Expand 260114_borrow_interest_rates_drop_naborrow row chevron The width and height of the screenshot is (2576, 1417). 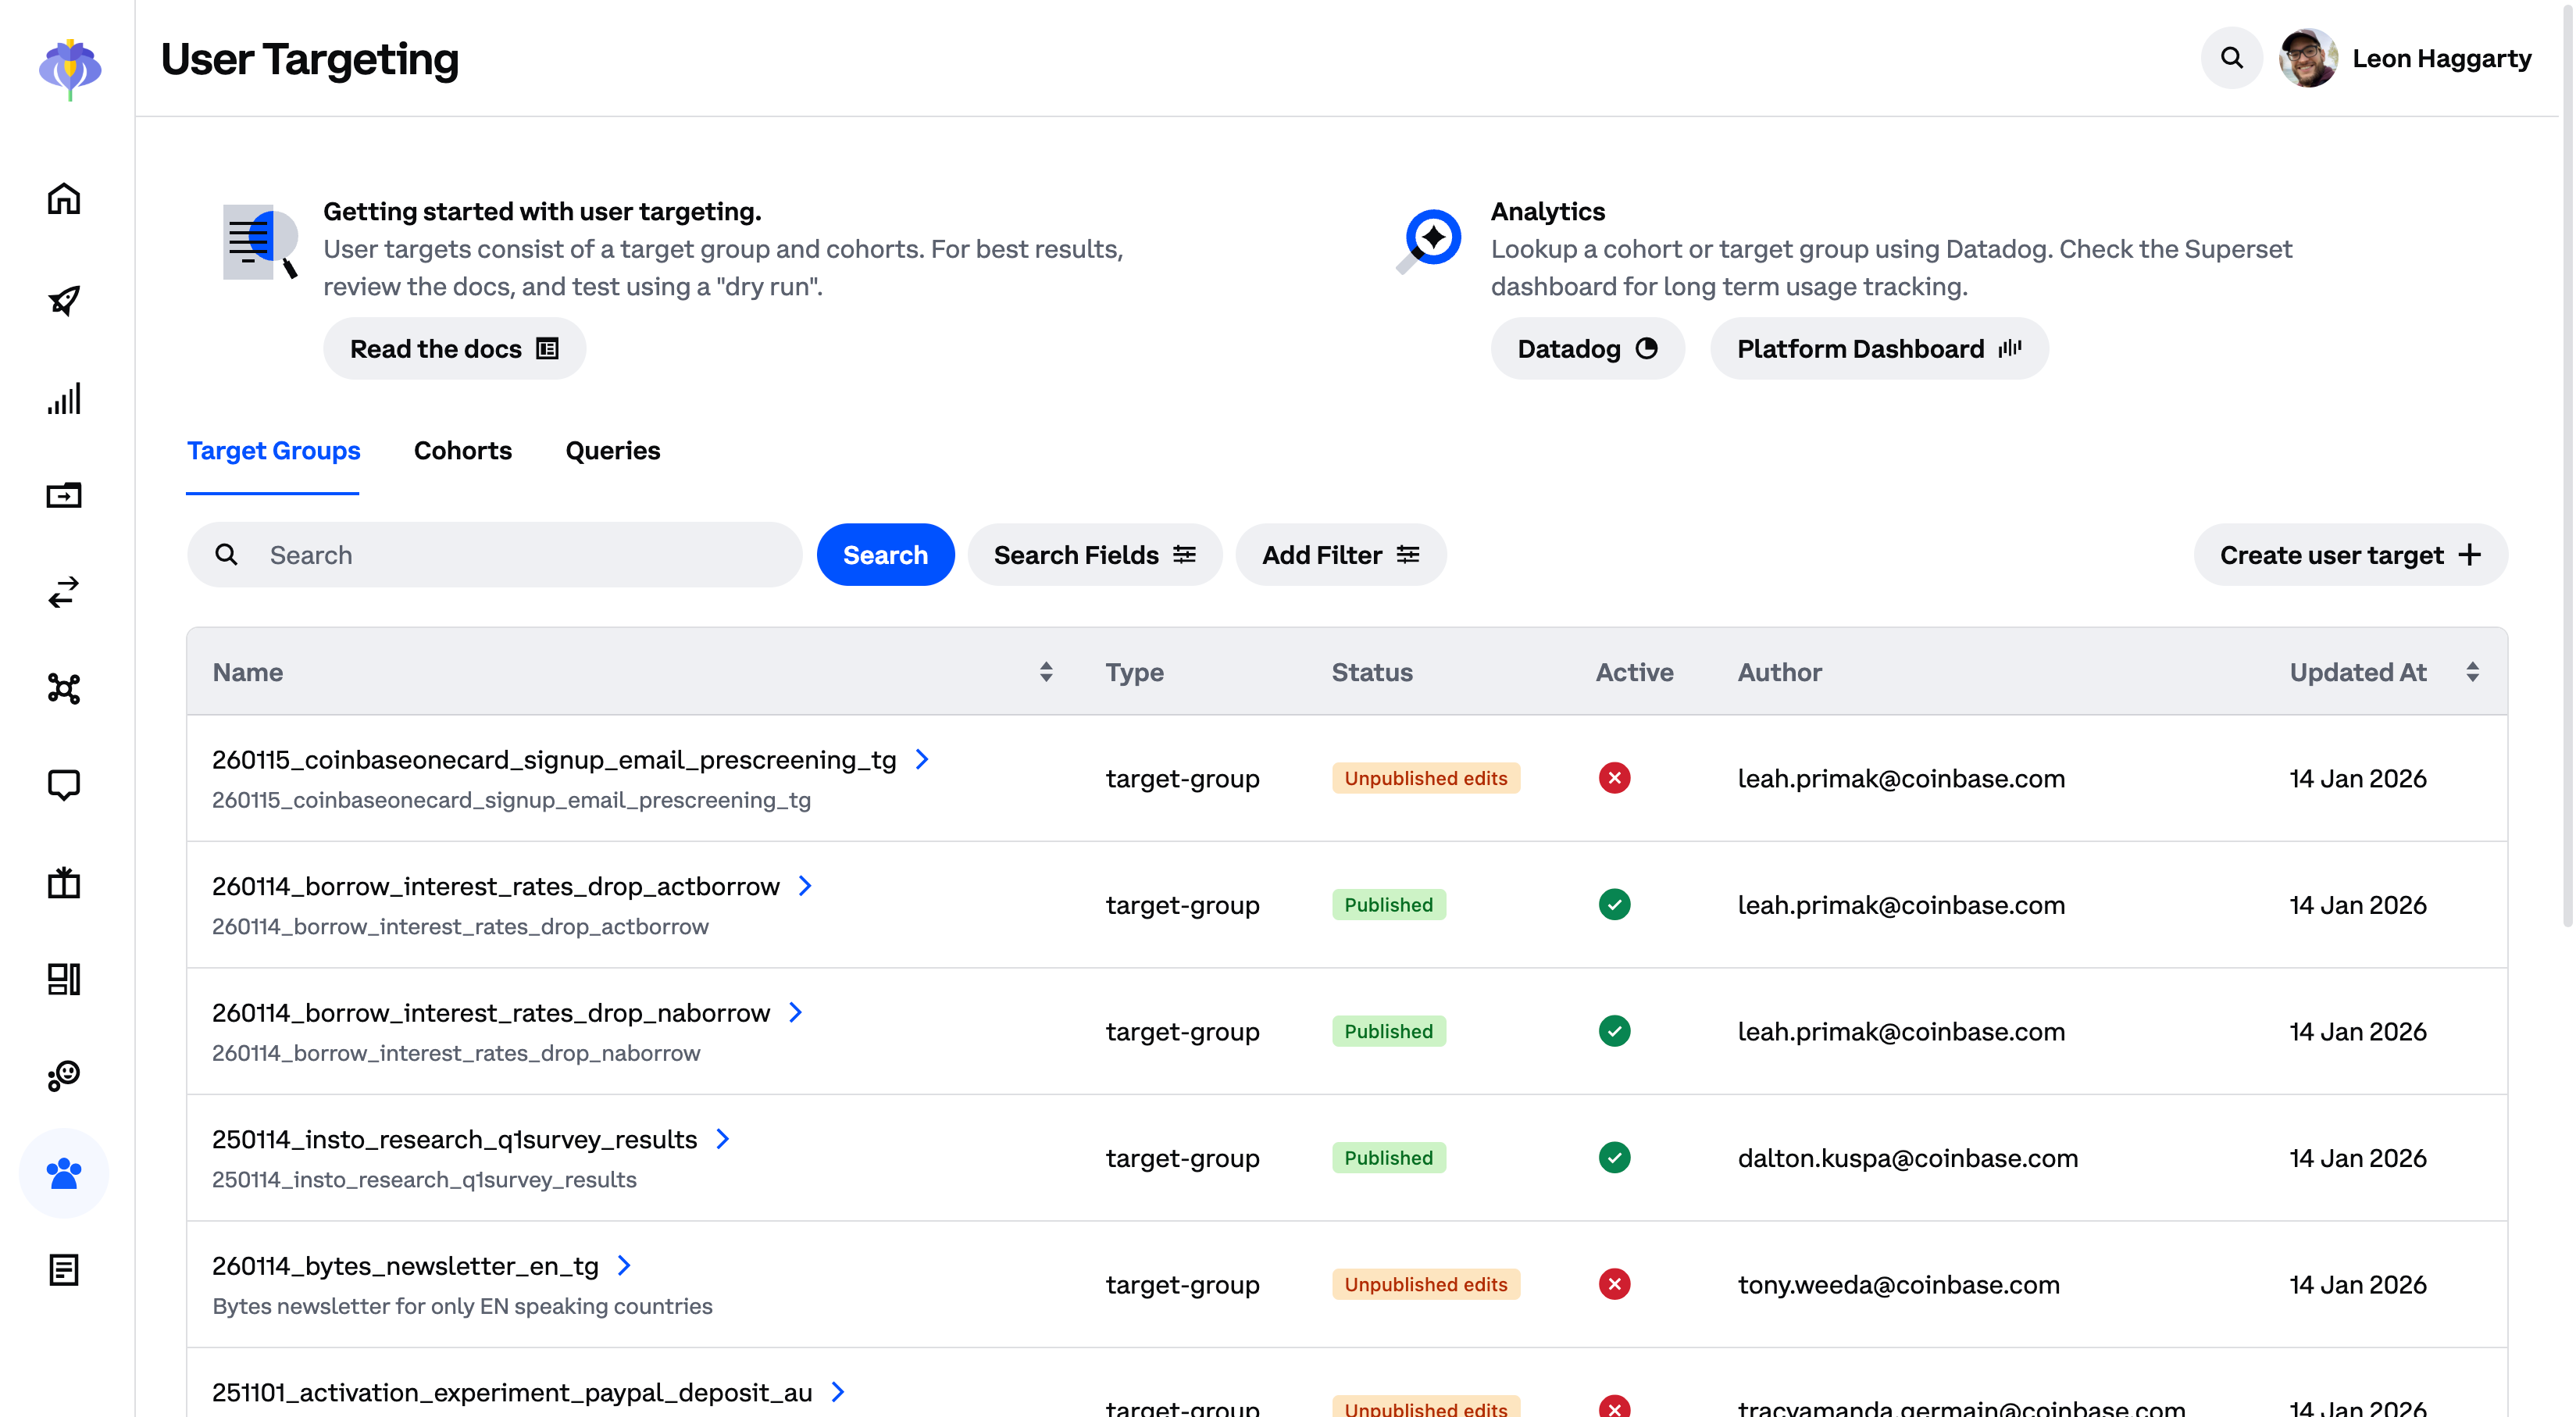(796, 1012)
